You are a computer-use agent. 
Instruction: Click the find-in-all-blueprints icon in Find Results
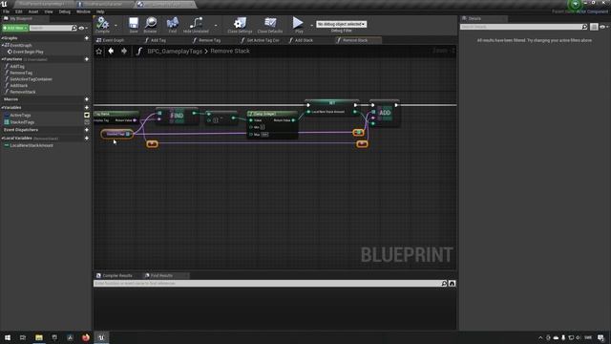coord(452,284)
